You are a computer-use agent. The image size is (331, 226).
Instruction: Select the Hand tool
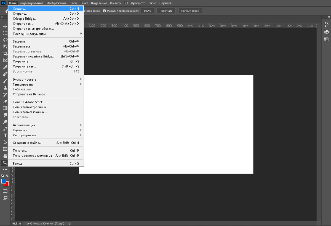click(5, 156)
